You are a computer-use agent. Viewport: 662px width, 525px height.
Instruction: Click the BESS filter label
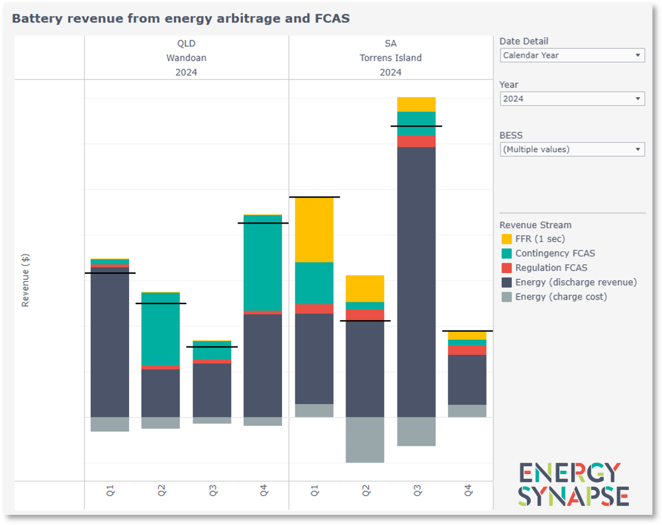[x=511, y=136]
